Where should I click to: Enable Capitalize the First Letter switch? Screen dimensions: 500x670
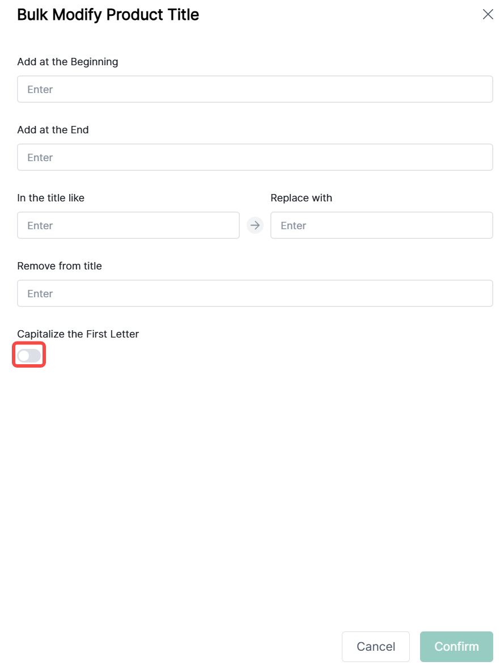(x=29, y=356)
